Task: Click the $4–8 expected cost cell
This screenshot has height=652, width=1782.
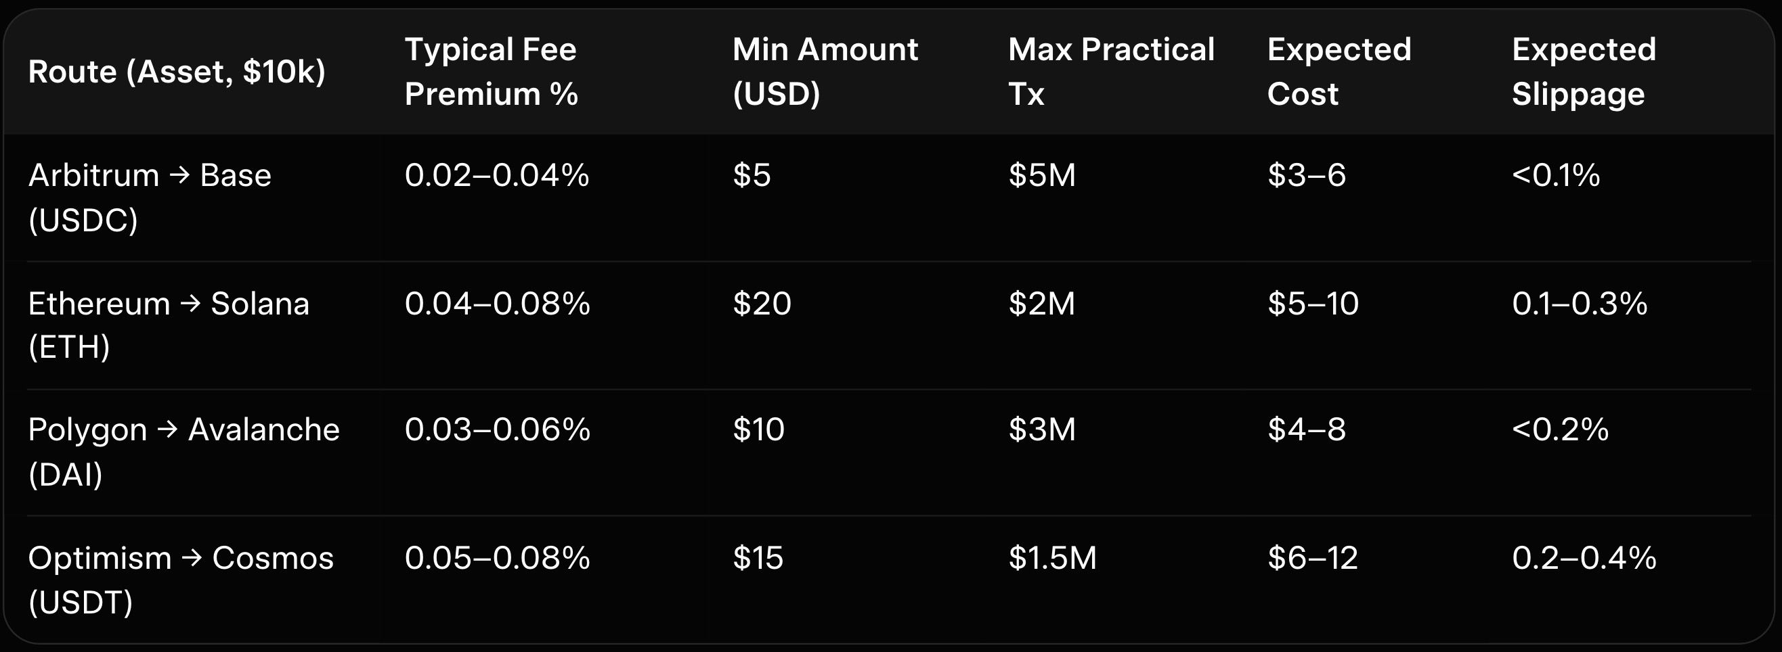Action: (x=1306, y=430)
